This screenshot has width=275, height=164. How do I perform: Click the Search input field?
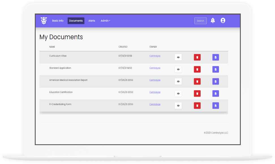pos(200,21)
